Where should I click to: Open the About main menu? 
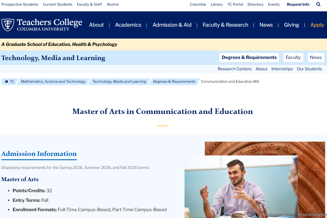[x=96, y=25]
